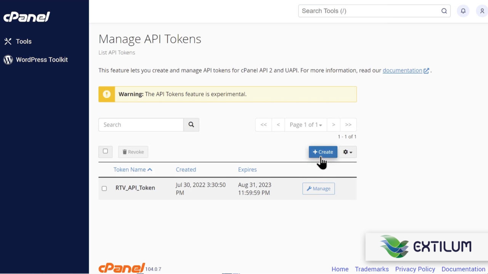This screenshot has height=274, width=488.
Task: Open the gear settings dropdown
Action: click(x=347, y=152)
